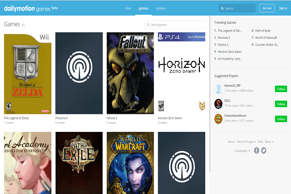This screenshot has width=291, height=194.
Task: Select Horizon Zero Dawn in Trending Games
Action: click(x=229, y=51)
